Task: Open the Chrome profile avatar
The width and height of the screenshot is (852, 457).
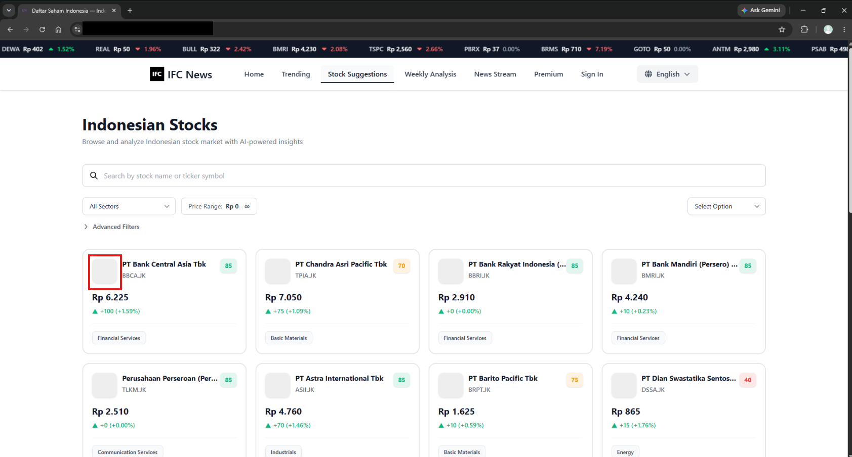Action: point(828,29)
